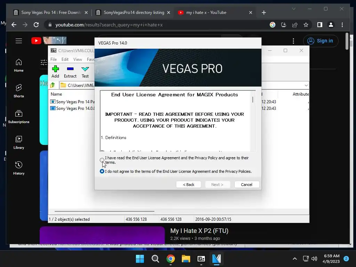Open the volume control in system tray
Screen dimensions: 356x267
314,259
